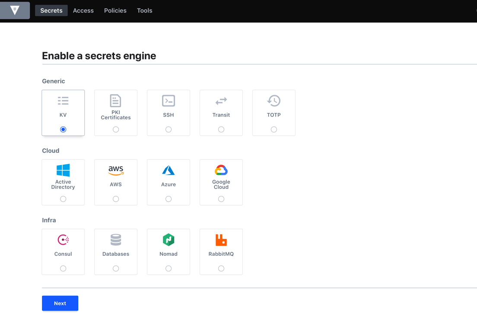Select the RabbitMQ radio button
This screenshot has height=315, width=477.
(x=221, y=268)
